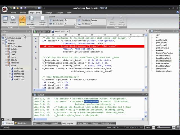Switch to the Home ribbon tab

coord(13,13)
